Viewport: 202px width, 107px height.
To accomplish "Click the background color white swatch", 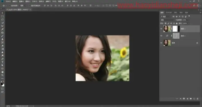I will [3, 85].
